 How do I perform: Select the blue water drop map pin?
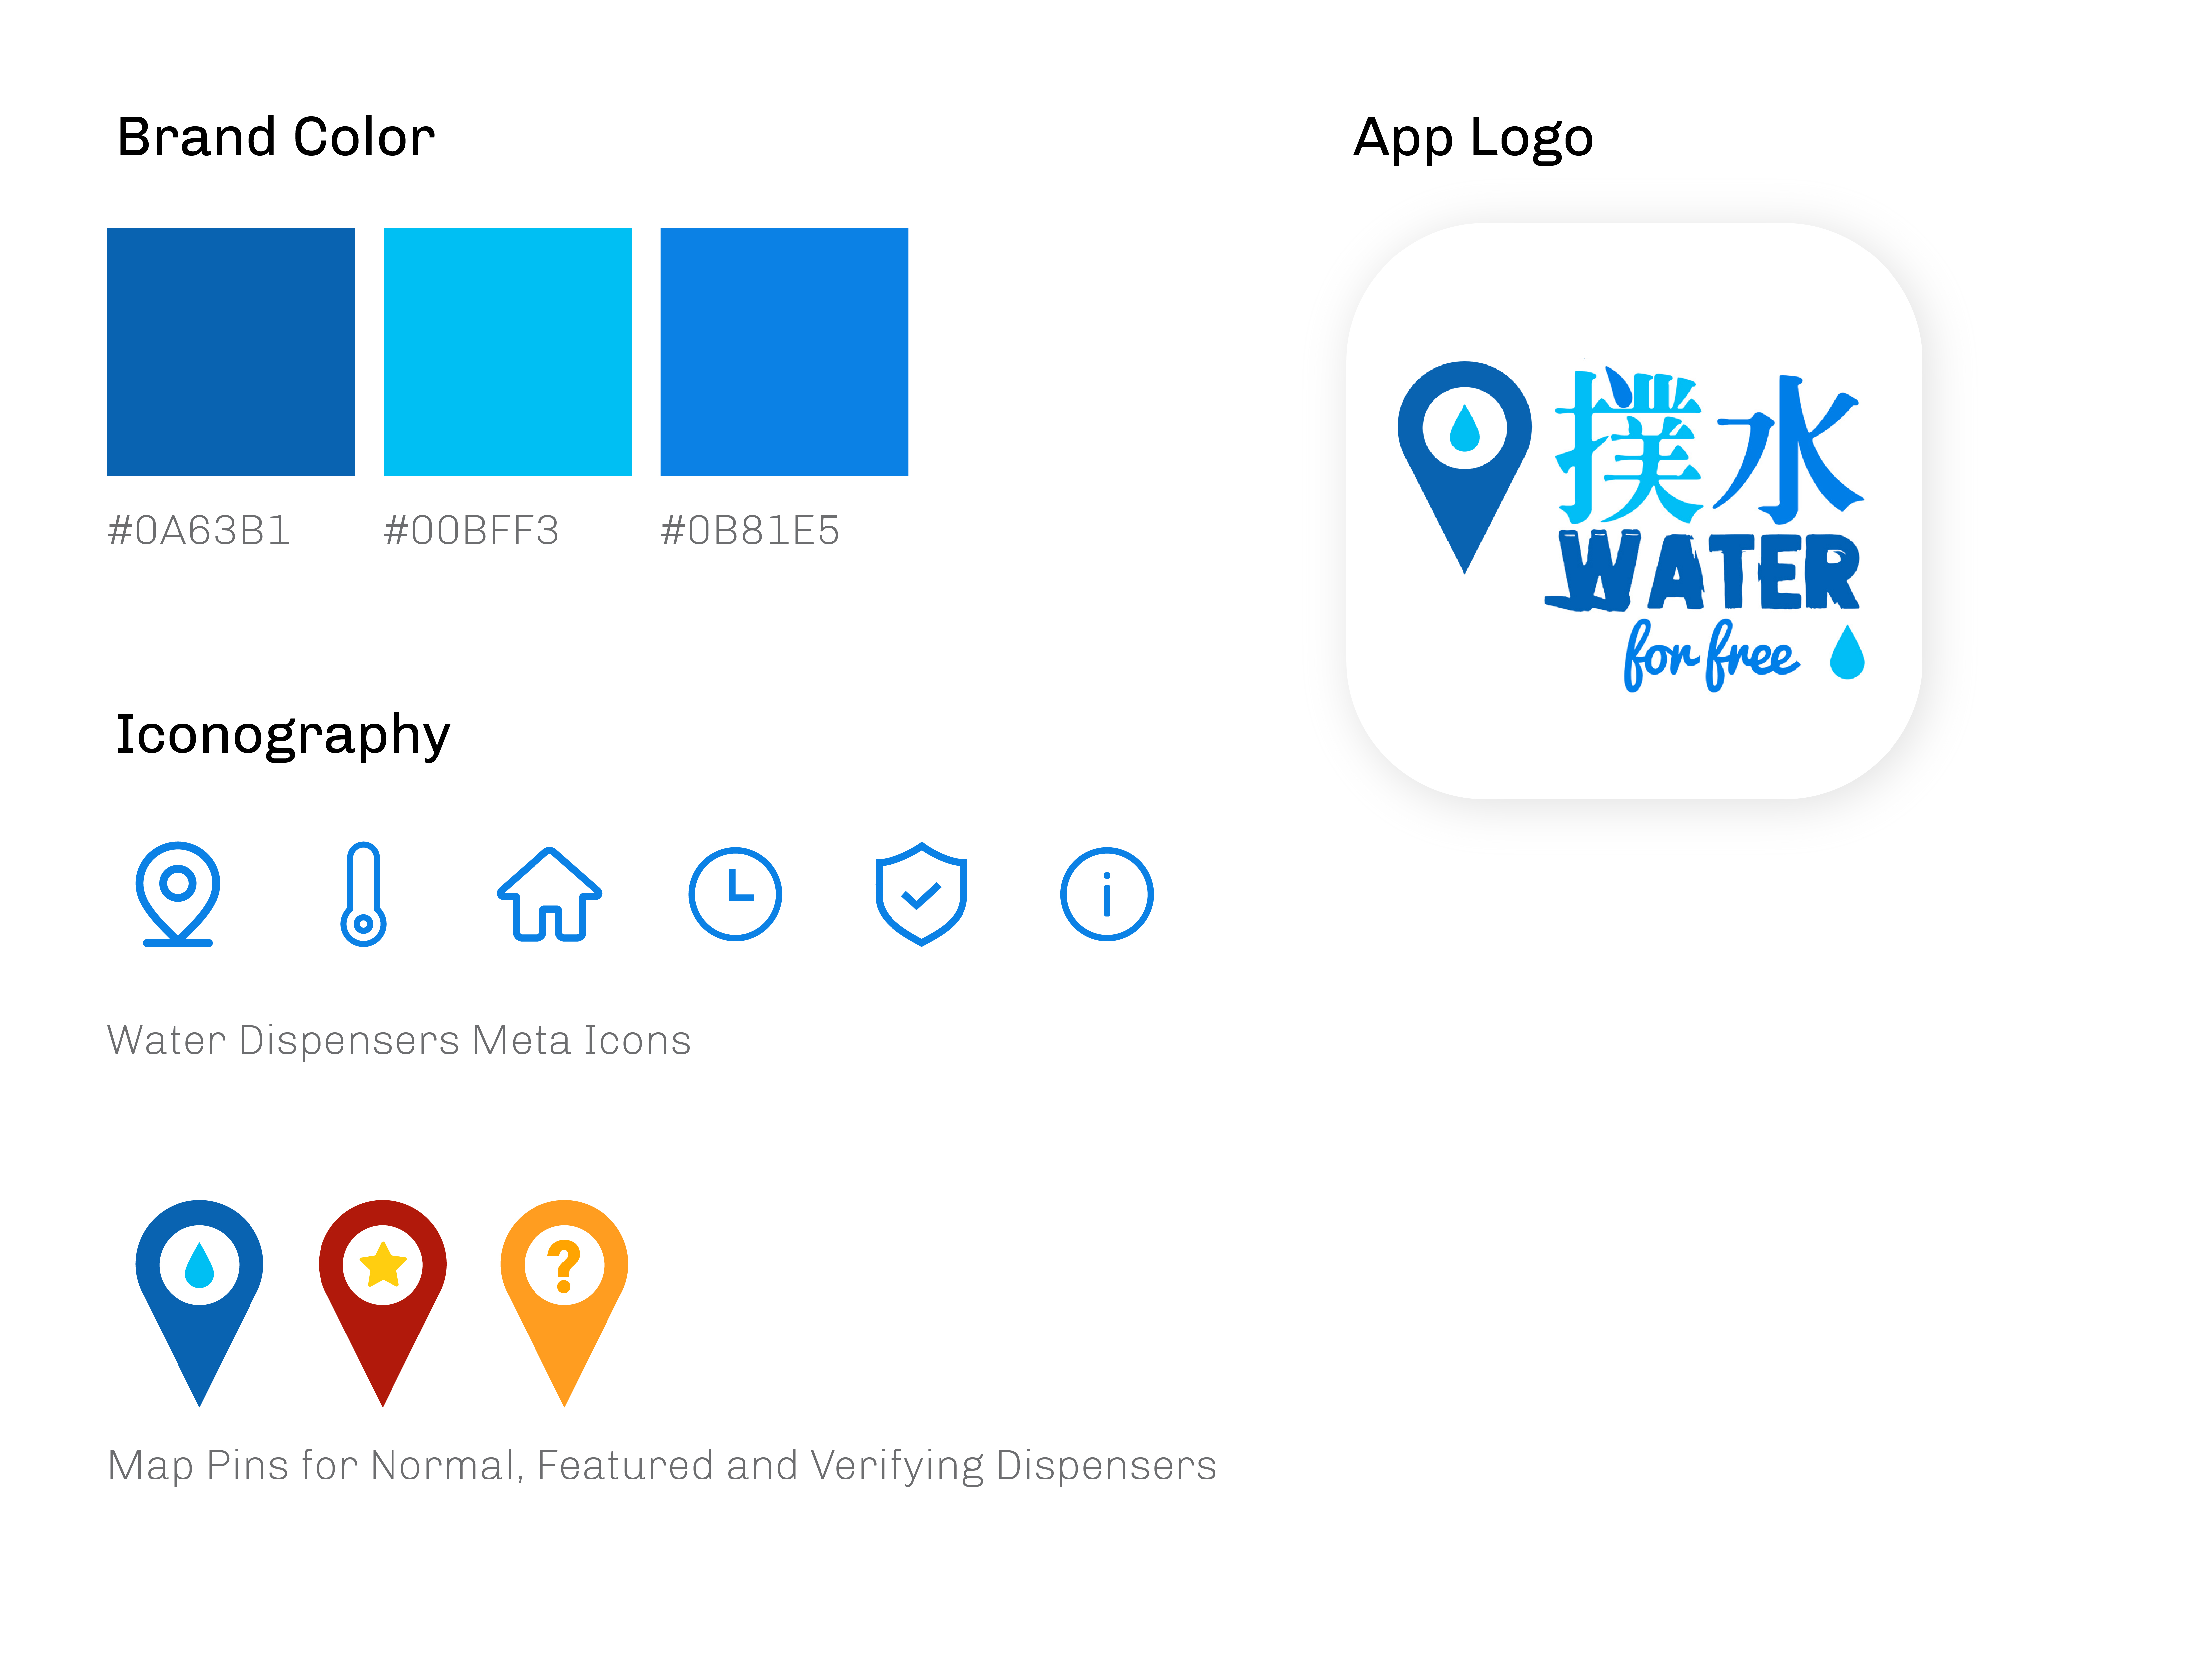[199, 1302]
